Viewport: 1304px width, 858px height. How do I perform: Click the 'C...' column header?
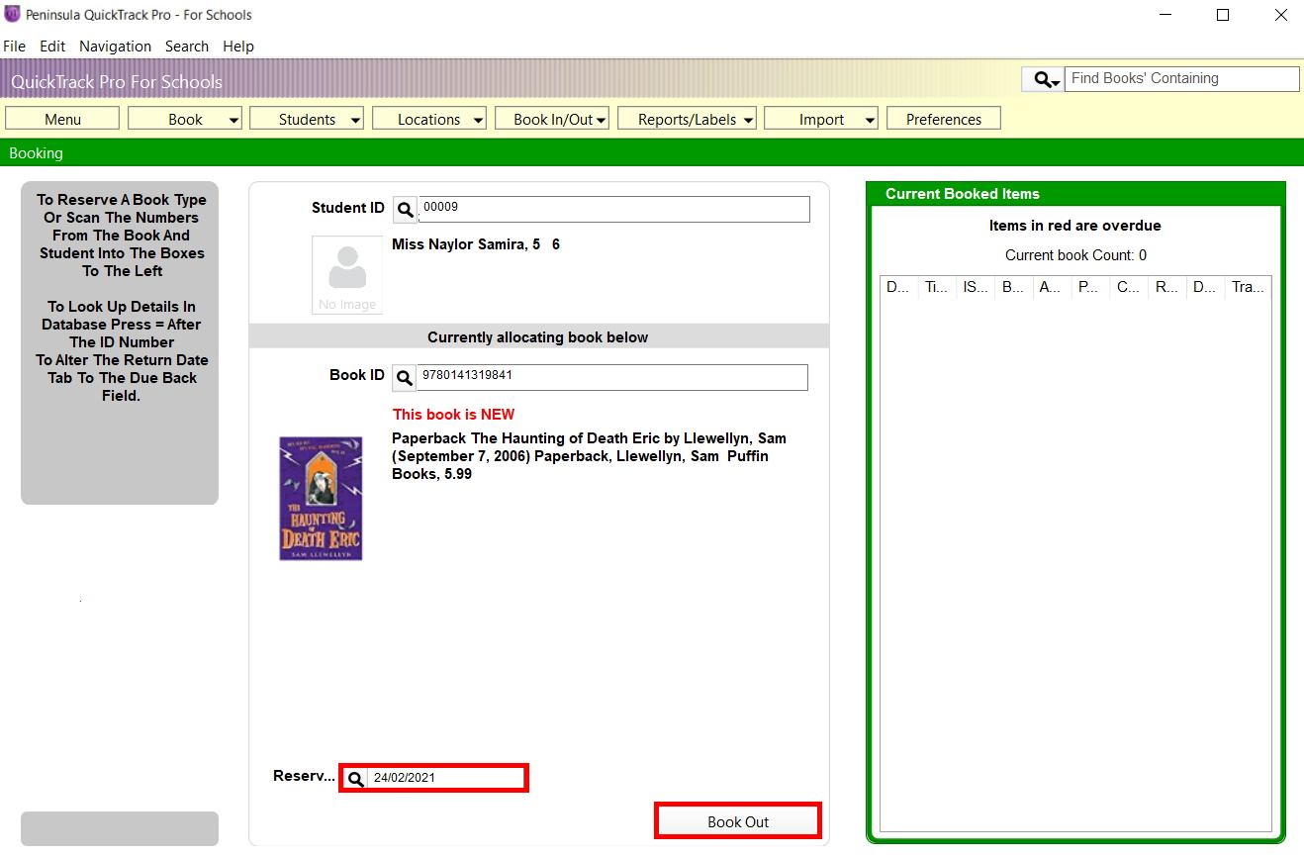(1129, 288)
